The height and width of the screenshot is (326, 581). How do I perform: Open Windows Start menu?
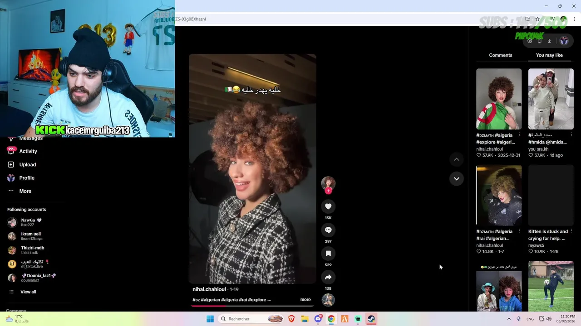pos(210,319)
